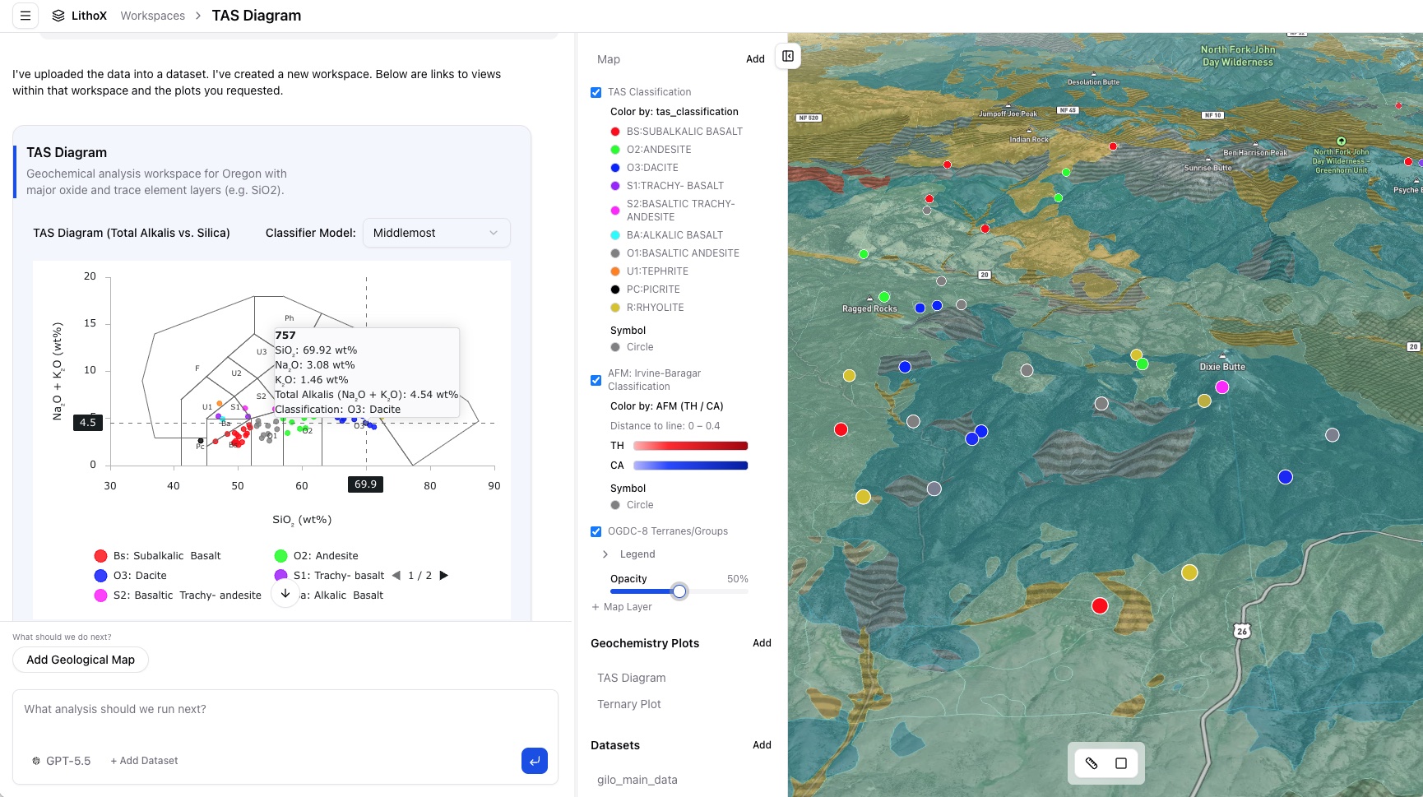Click the TAS diagram plot area
Image resolution: width=1423 pixels, height=797 pixels.
303,371
